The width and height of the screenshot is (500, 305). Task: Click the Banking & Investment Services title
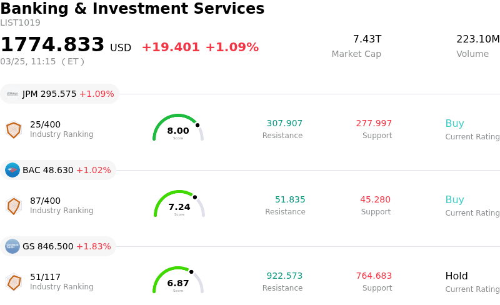(132, 9)
